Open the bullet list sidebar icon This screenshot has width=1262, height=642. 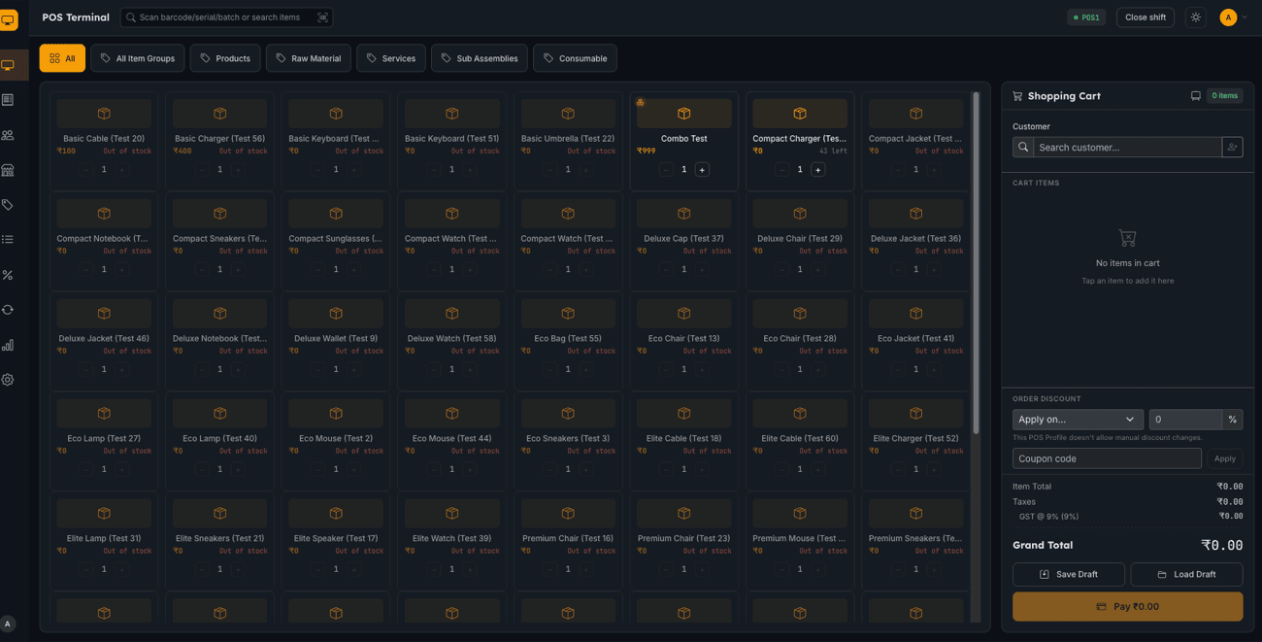[x=8, y=240]
